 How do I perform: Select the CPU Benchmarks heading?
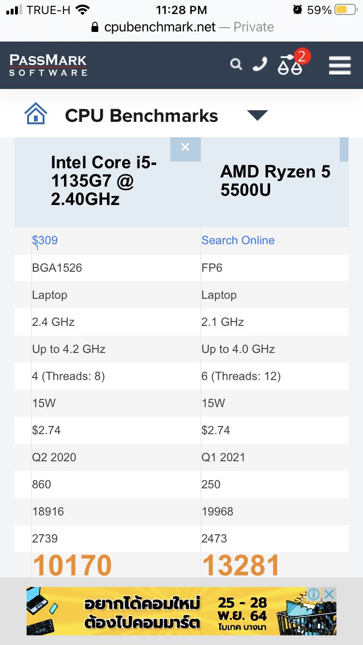(x=141, y=116)
